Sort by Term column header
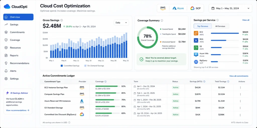This screenshot has height=128, width=257. coord(136,81)
